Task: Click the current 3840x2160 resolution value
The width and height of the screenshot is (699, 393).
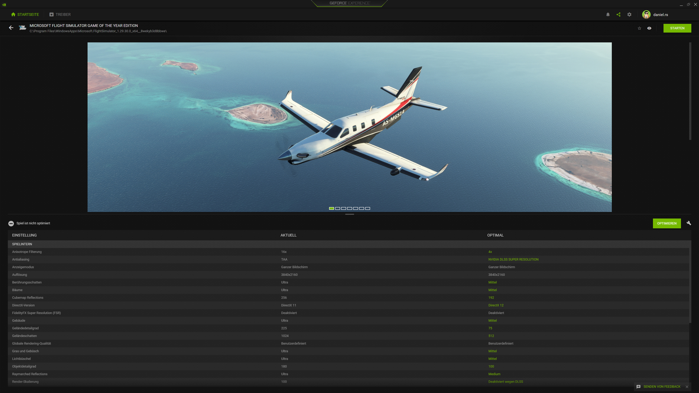Action: (x=289, y=275)
